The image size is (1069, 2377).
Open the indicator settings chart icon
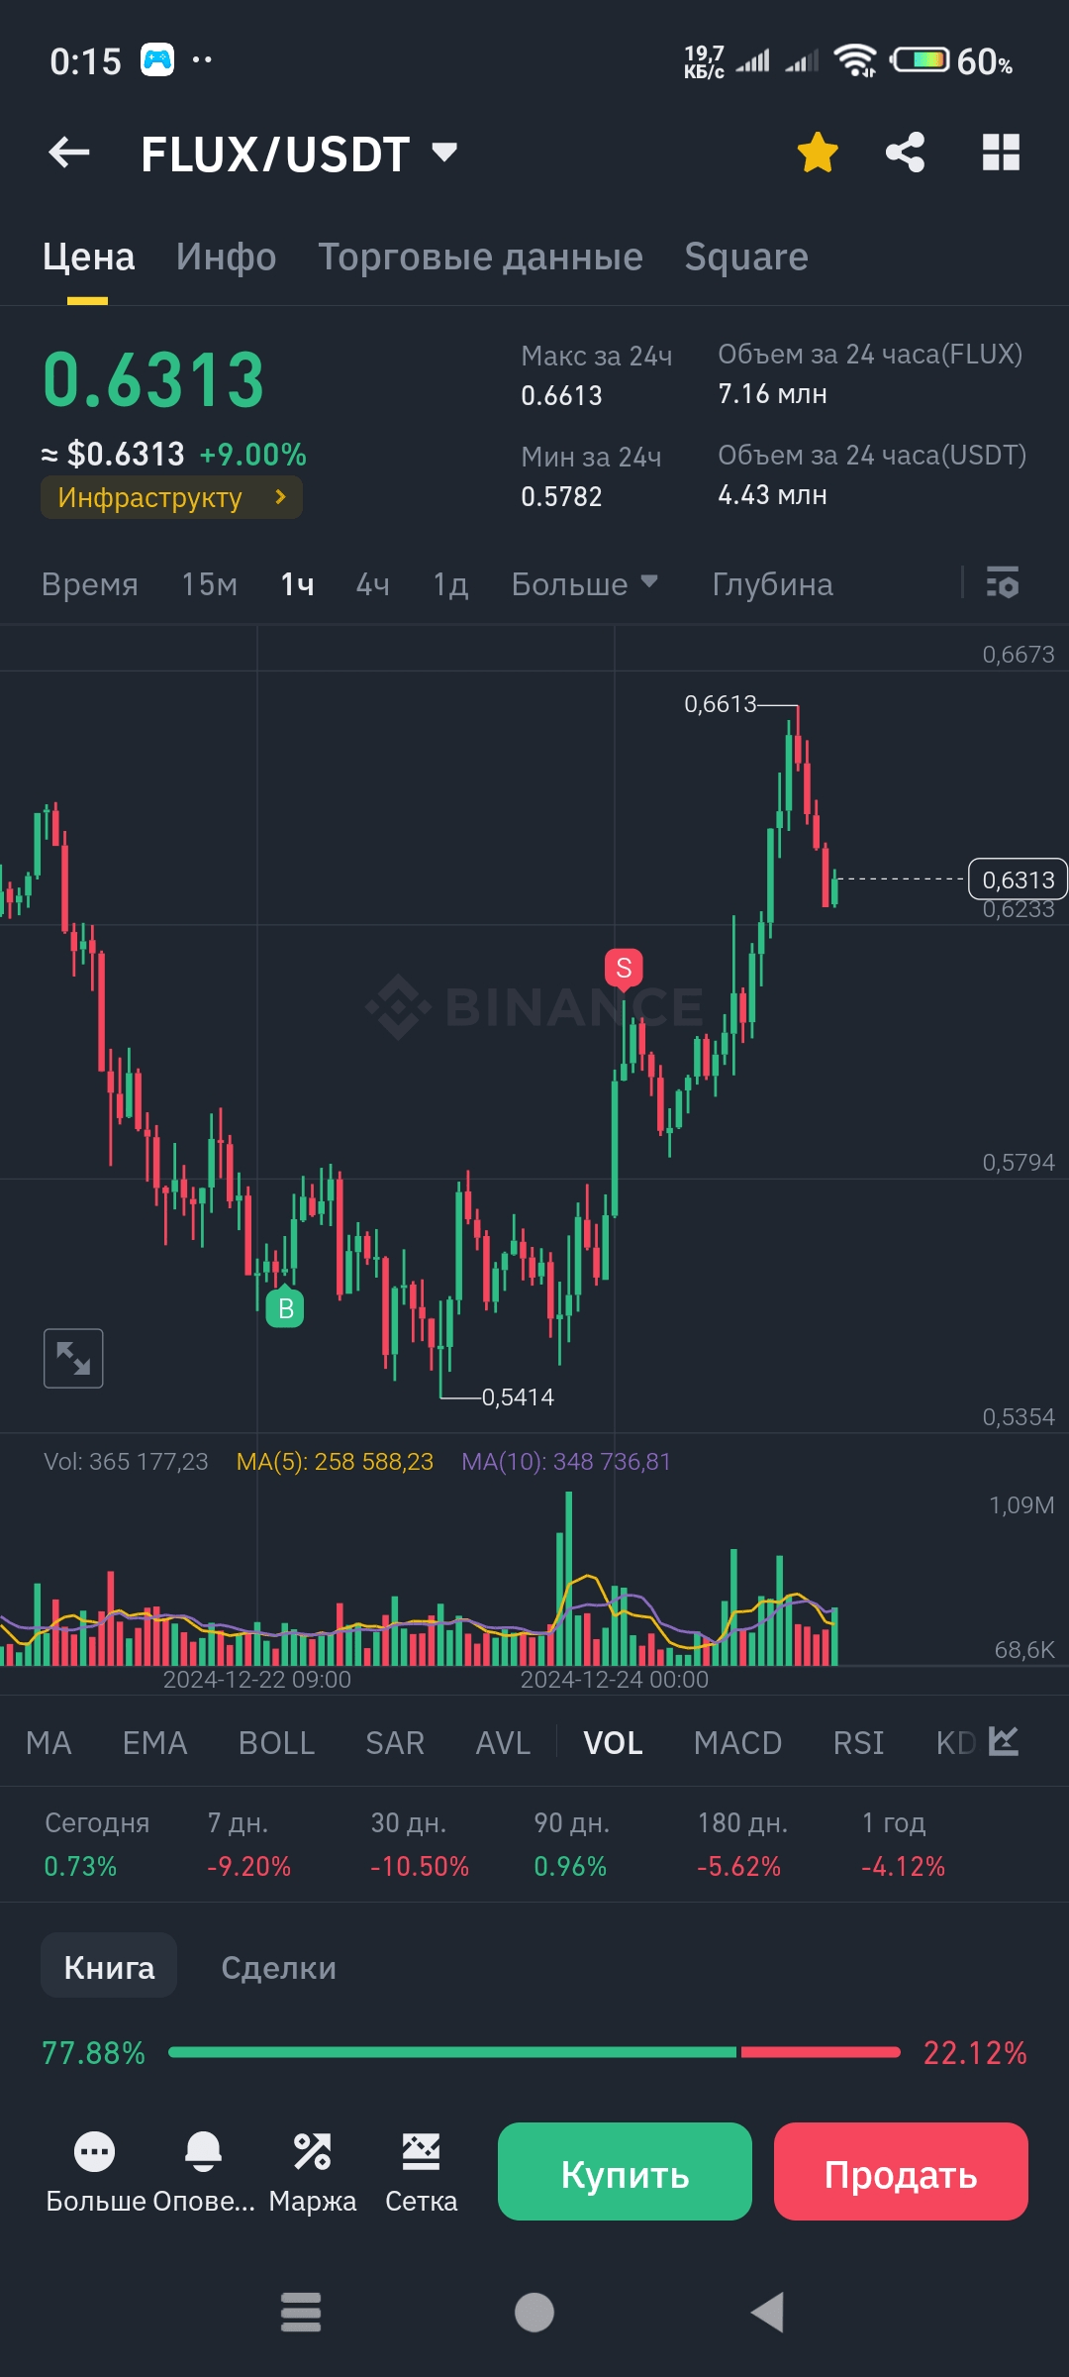[x=1004, y=1741]
